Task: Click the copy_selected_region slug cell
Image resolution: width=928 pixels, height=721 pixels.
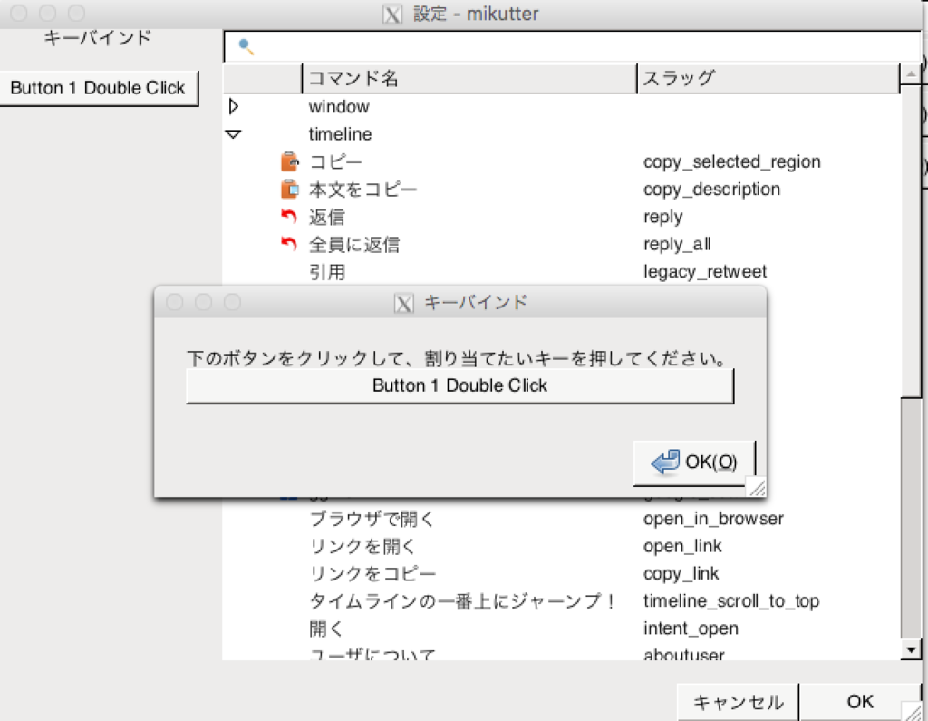Action: [732, 161]
